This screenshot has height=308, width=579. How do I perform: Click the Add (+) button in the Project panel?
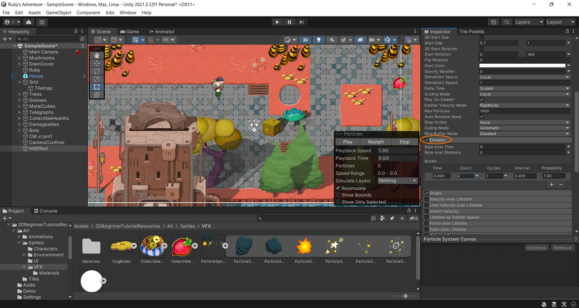coord(6,218)
